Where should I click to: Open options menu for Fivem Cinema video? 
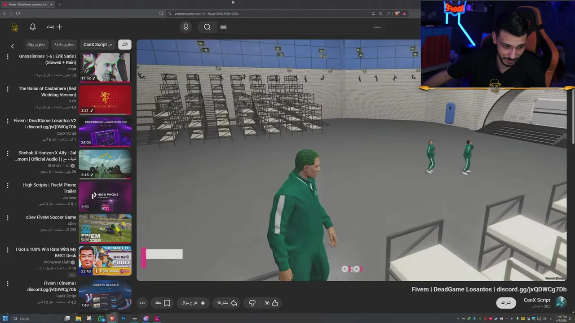coord(7,284)
